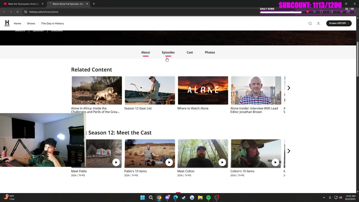Open 'Where to Watch Alone' link
This screenshot has width=359, height=202.
click(x=193, y=108)
